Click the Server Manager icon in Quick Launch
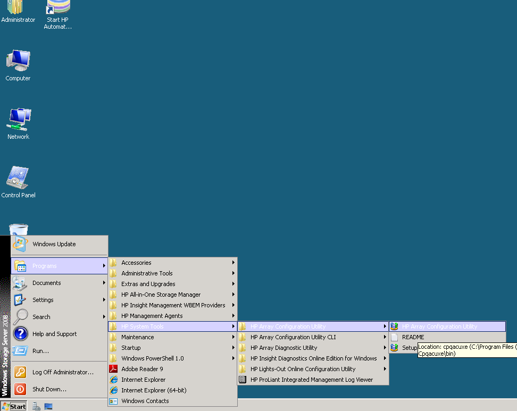 [x=36, y=406]
